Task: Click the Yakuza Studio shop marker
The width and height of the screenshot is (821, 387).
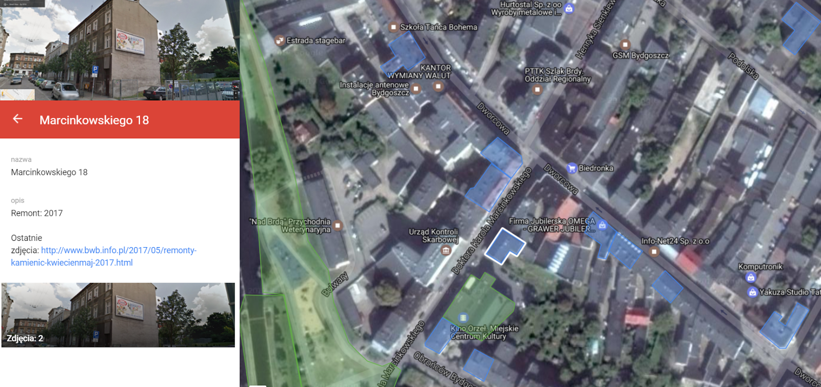Action: click(753, 292)
